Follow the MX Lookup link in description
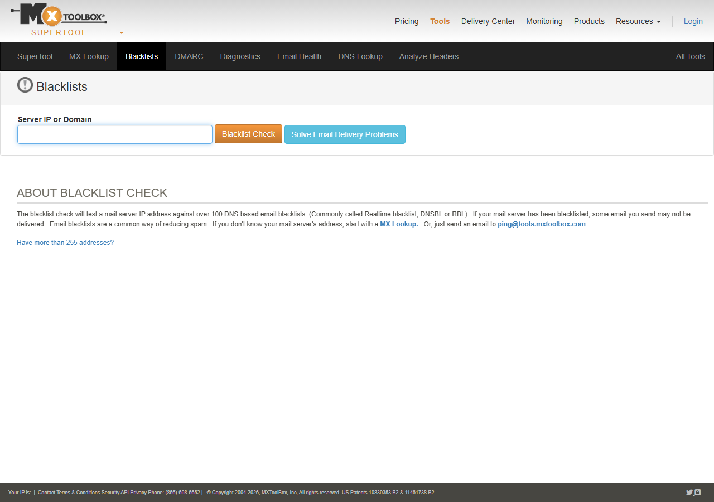714x502 pixels. (x=399, y=224)
